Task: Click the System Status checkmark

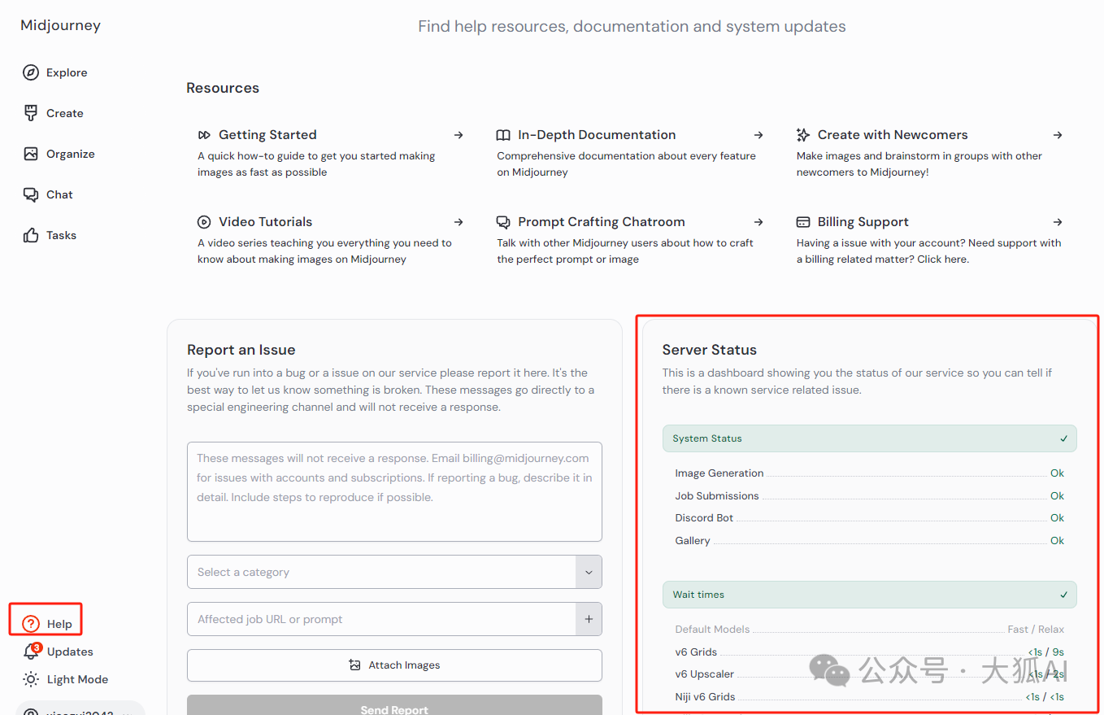Action: tap(1064, 438)
